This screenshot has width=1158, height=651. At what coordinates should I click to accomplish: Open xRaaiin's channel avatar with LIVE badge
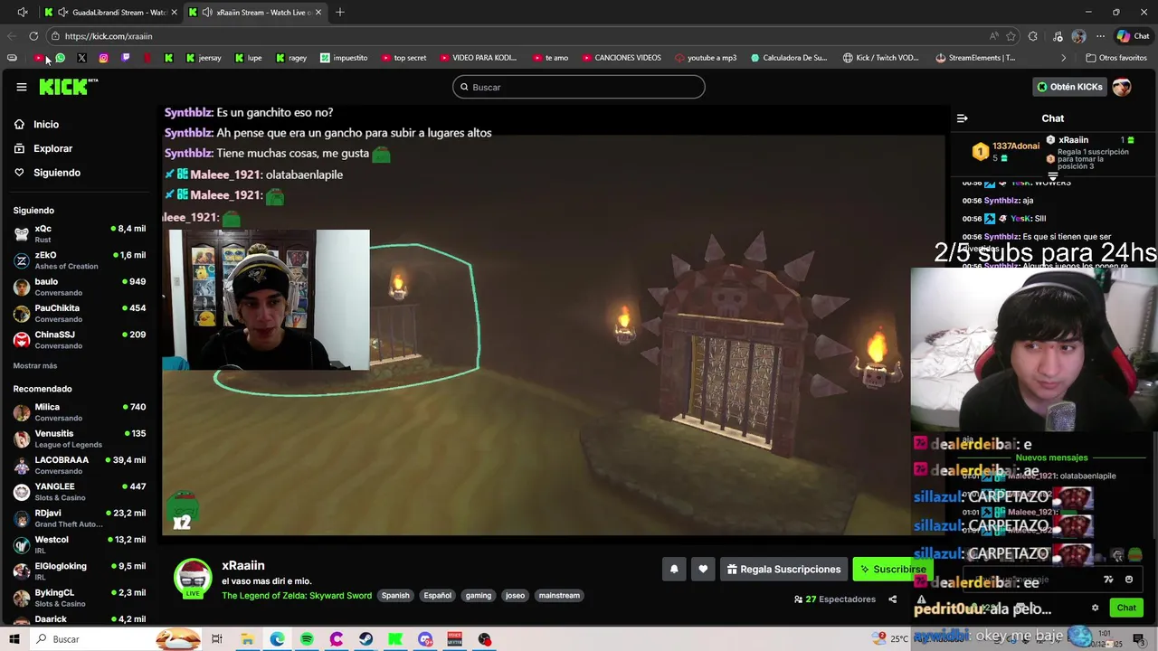pos(193,579)
